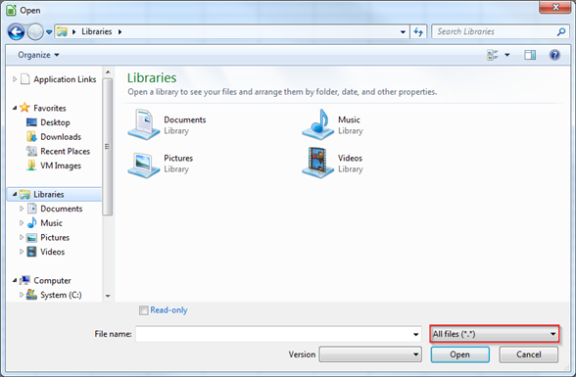This screenshot has width=576, height=377.
Task: Collapse the Computer tree node
Action: (15, 280)
